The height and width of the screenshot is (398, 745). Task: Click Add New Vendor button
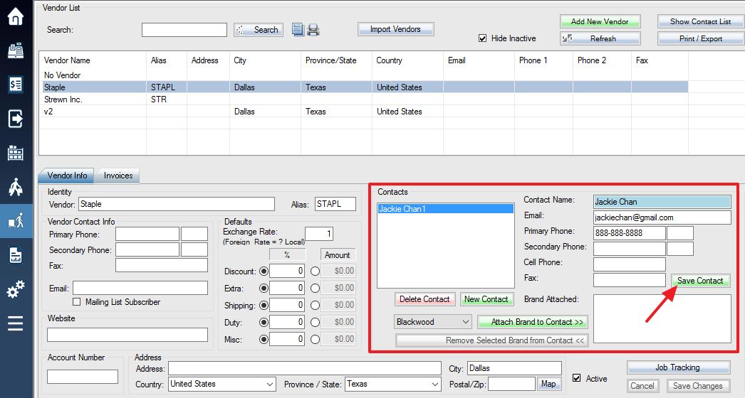(600, 21)
